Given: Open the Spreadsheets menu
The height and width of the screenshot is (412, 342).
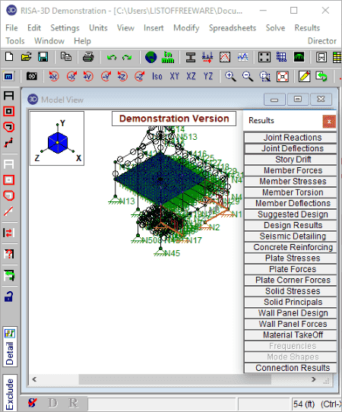Looking at the screenshot, I should pyautogui.click(x=233, y=28).
